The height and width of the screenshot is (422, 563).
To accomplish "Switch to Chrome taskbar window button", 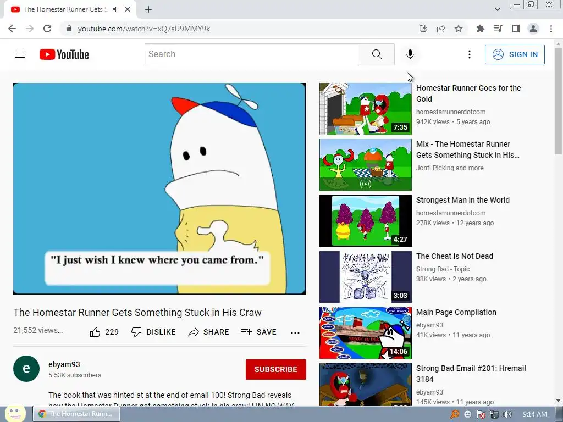I will pos(76,414).
